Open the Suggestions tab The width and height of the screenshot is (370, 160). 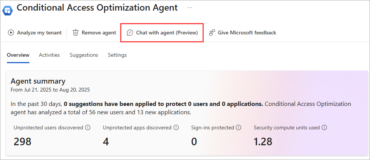[x=84, y=55]
